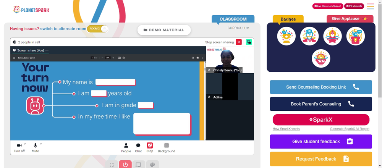This screenshot has width=382, height=168.
Task: Click the red stop screen sharing X
Action: (x=239, y=42)
